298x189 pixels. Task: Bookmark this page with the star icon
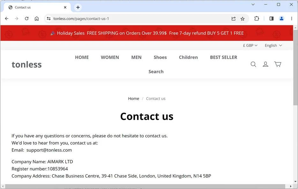[242, 19]
